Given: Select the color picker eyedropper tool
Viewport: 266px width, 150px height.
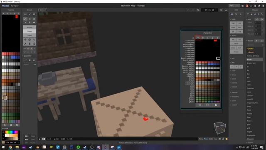Looking at the screenshot, I should pos(25,44).
